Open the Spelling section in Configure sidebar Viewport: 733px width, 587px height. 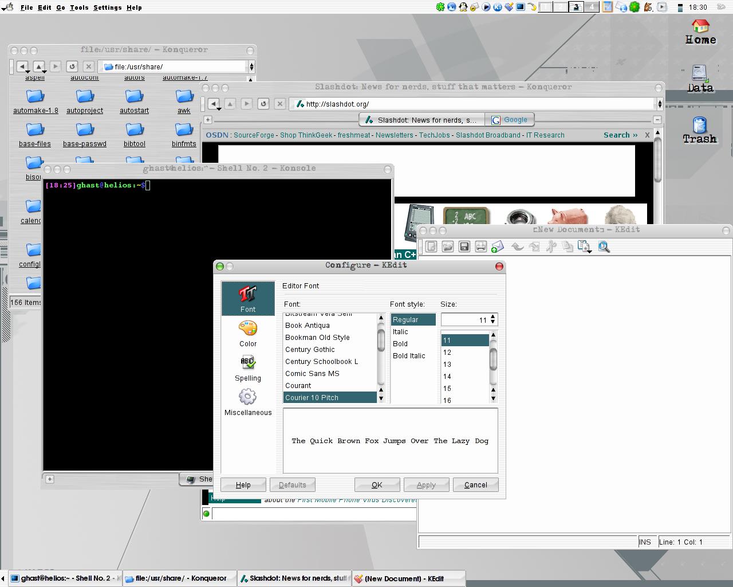(248, 368)
